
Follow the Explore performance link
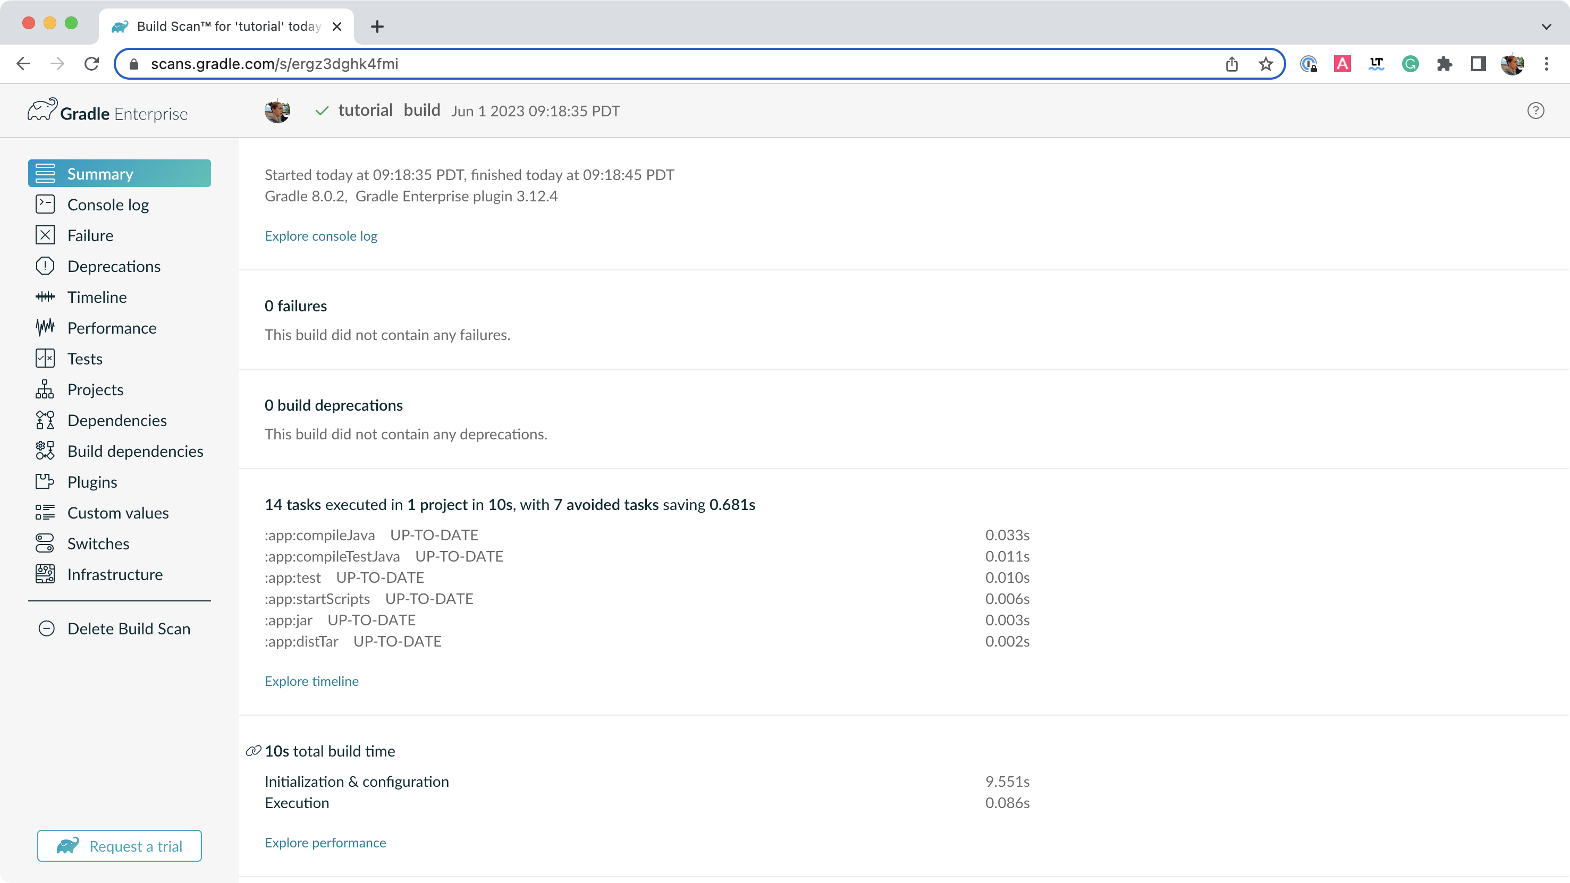(325, 842)
